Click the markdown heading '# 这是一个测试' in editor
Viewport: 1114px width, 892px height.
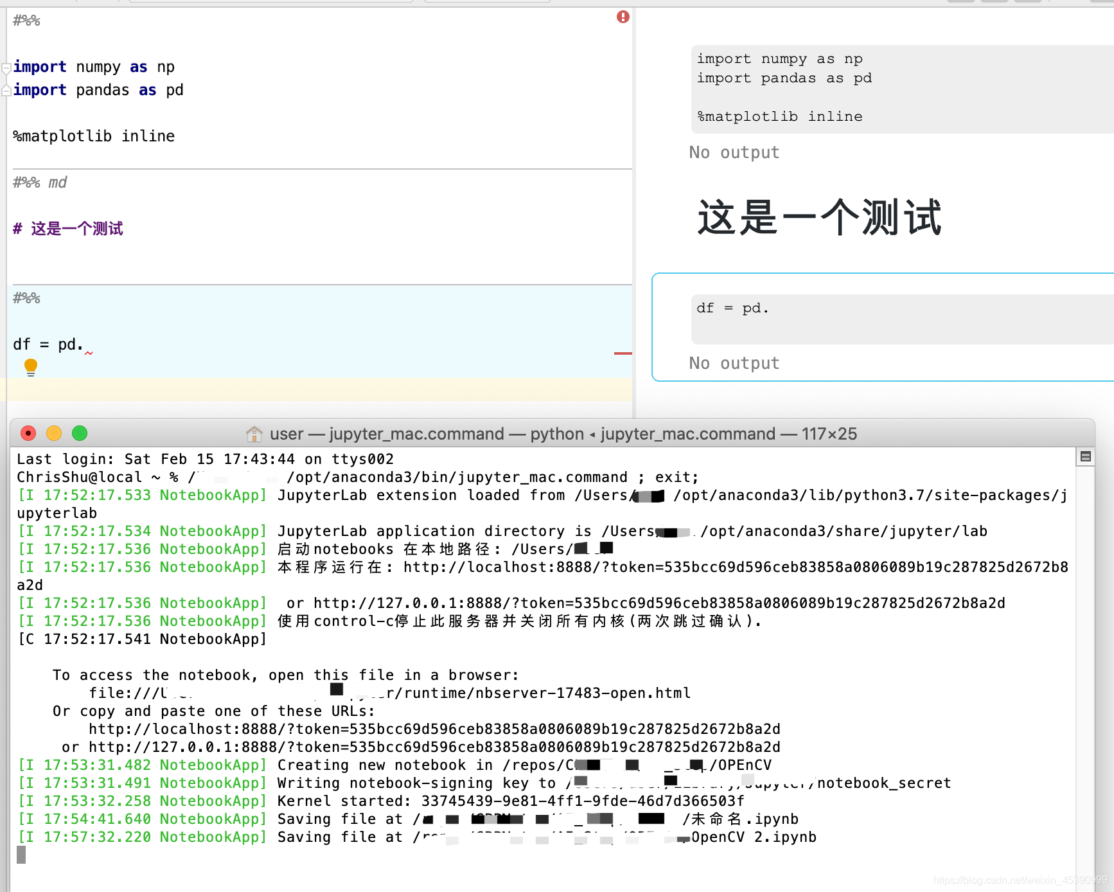coord(68,229)
